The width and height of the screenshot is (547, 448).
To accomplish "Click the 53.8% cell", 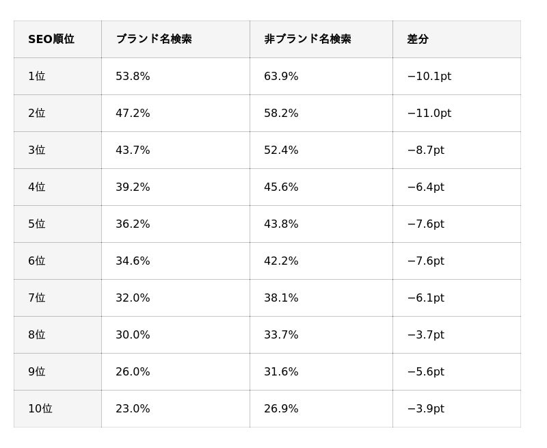I will (176, 76).
